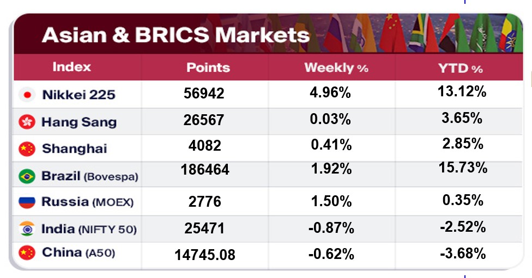The height and width of the screenshot is (278, 532).
Task: Click the China flag beside China (A50)
Action: (x=27, y=252)
